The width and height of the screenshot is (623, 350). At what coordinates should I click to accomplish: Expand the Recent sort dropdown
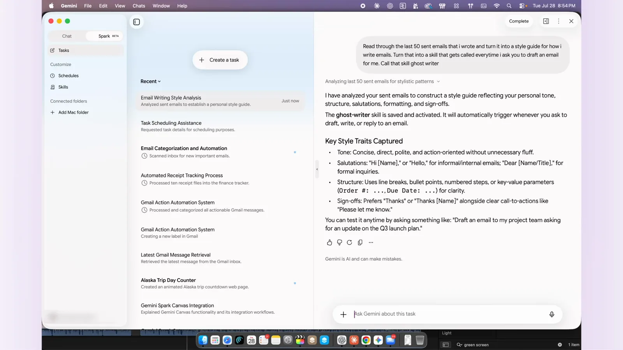pos(150,81)
